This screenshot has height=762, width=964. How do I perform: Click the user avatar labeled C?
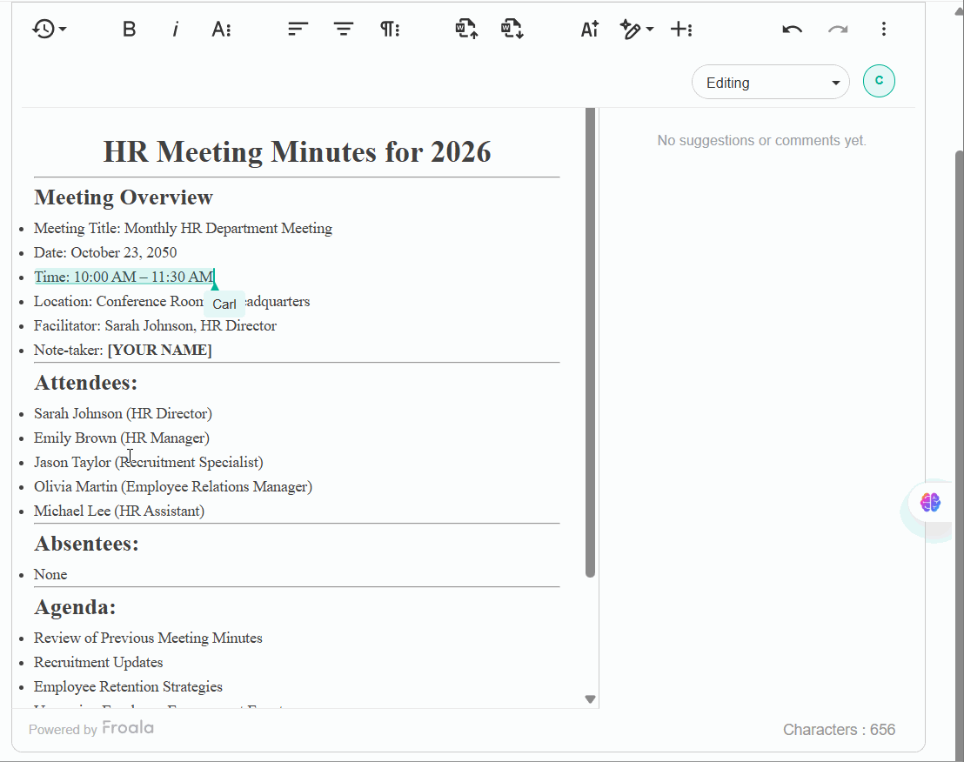pos(879,81)
